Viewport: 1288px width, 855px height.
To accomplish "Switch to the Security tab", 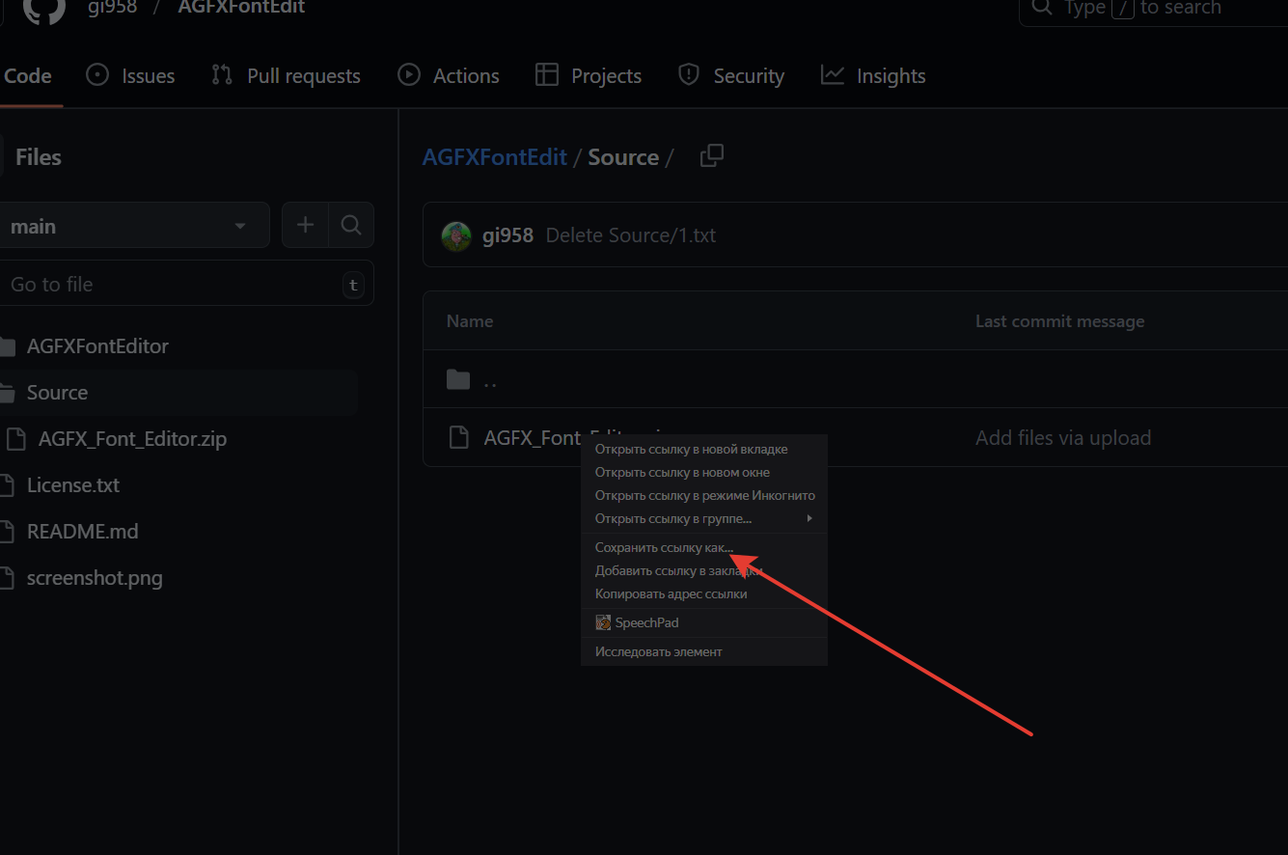I will 731,76.
